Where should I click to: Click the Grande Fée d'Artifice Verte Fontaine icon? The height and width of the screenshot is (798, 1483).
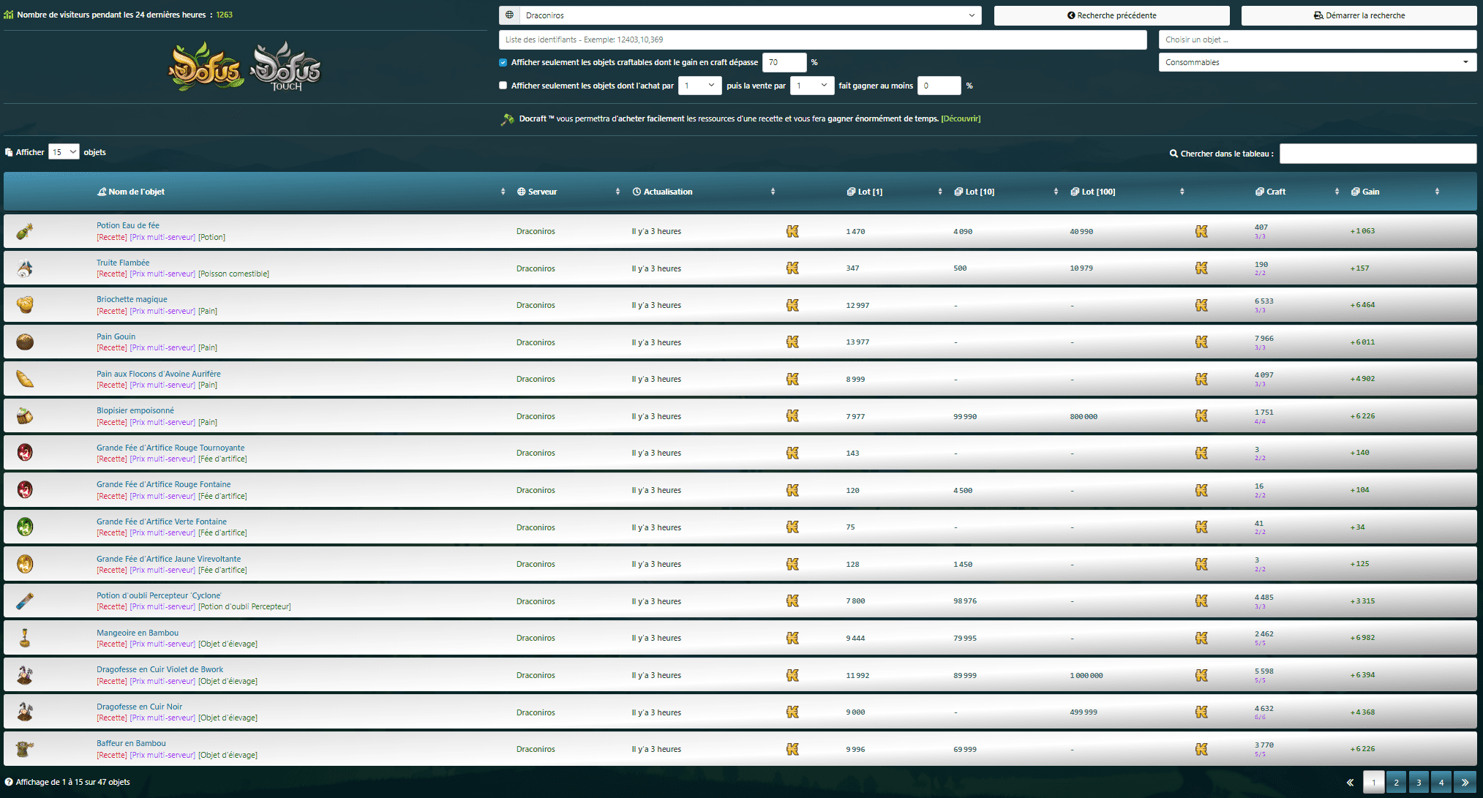25,527
